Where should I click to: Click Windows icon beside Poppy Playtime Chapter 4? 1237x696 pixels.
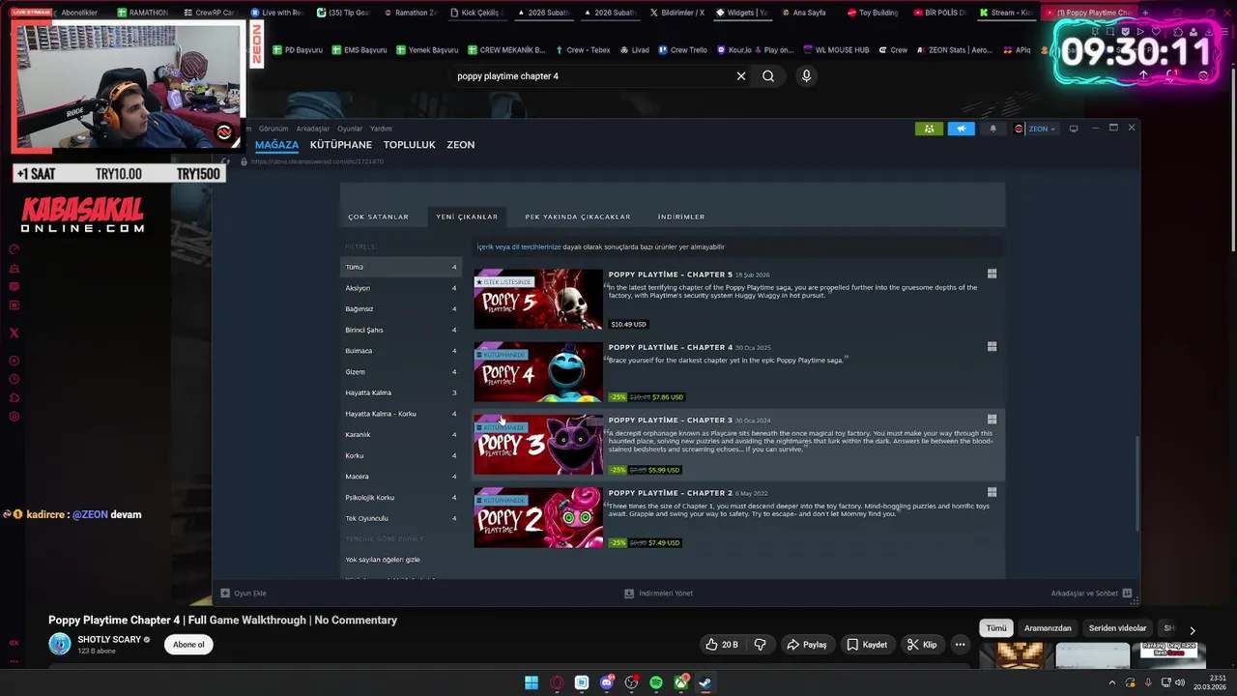point(992,346)
